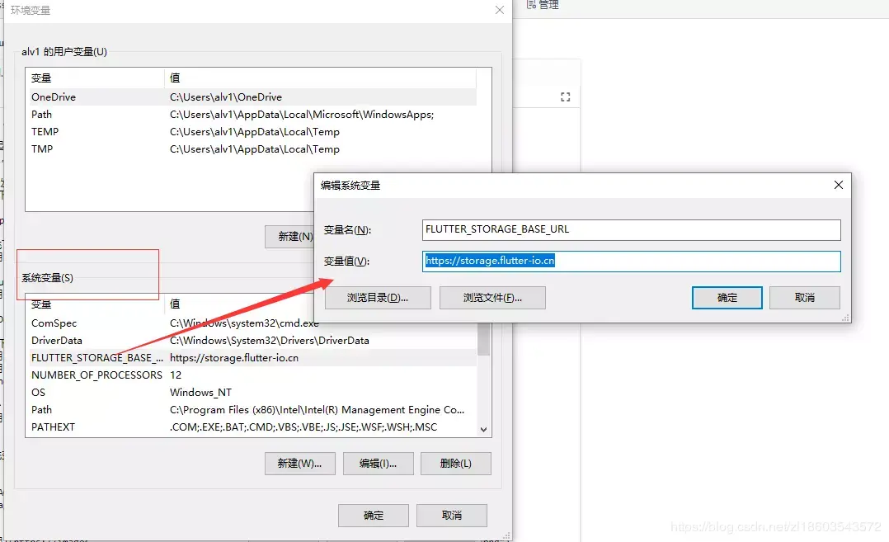Click the 值 column header in user variables
Screen dimensions: 889x542
[320, 78]
